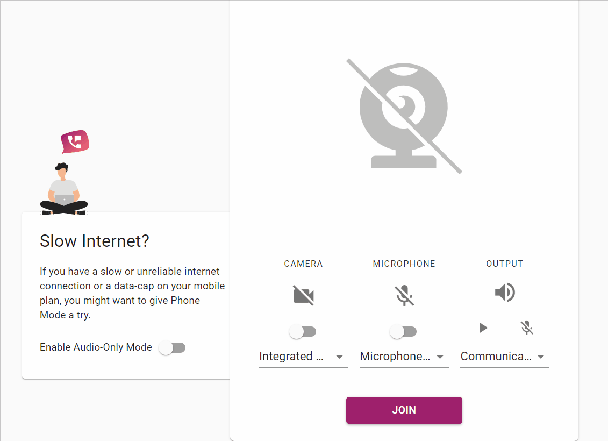Open the output device dropdown

coord(540,357)
